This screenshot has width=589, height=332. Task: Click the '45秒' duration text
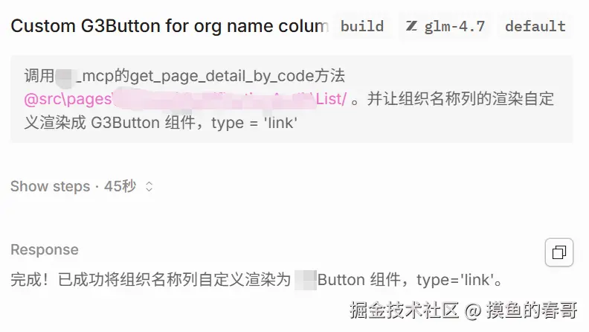point(120,186)
